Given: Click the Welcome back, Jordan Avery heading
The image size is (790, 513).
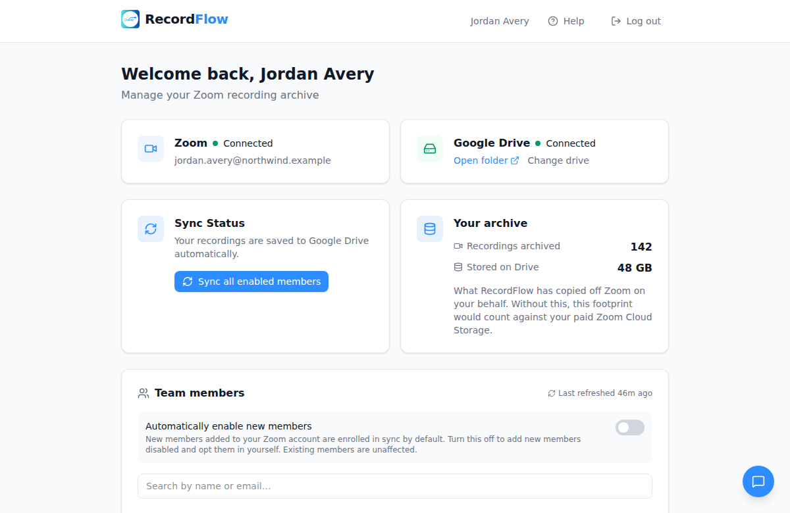Looking at the screenshot, I should [x=248, y=74].
